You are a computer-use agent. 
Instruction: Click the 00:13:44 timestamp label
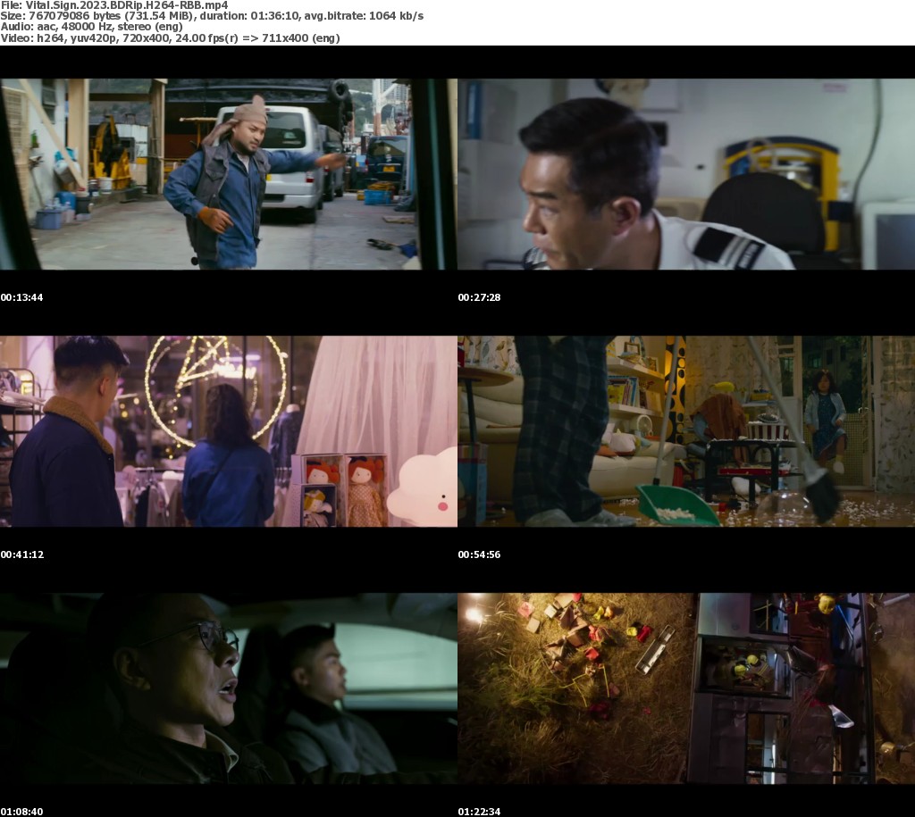(22, 297)
